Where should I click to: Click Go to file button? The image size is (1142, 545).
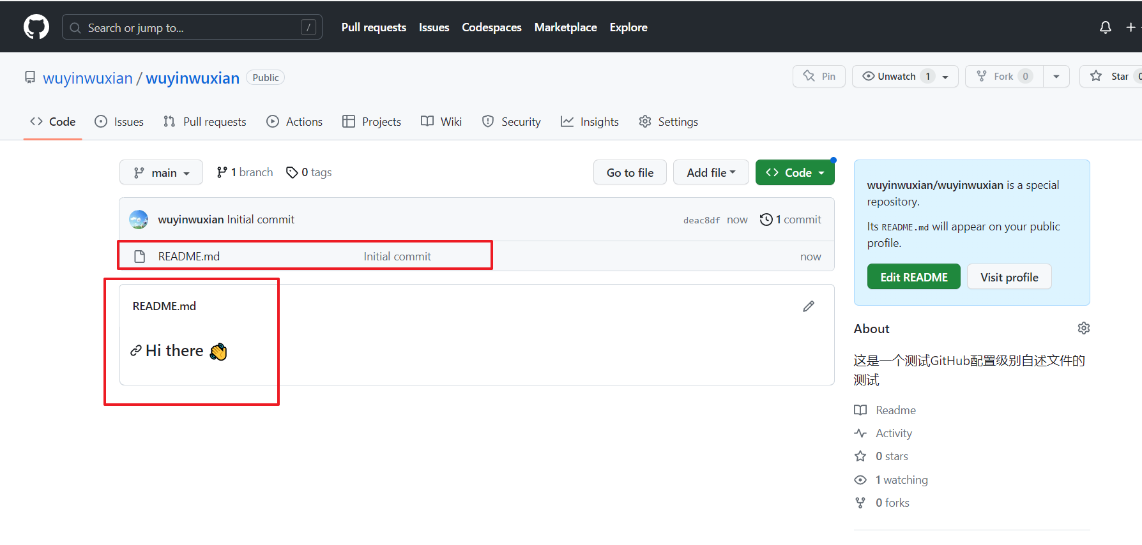[x=630, y=172]
